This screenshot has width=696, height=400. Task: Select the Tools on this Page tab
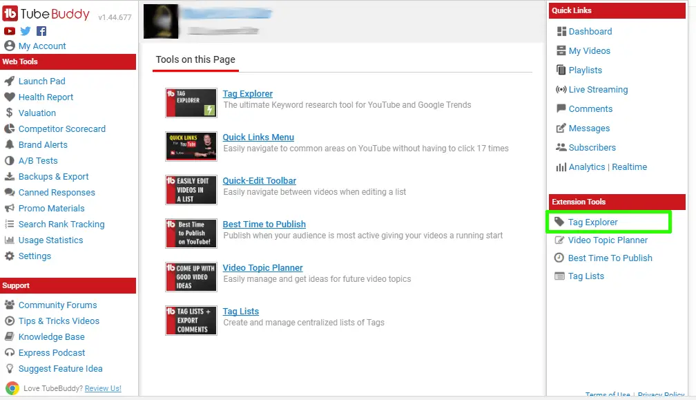coord(195,60)
